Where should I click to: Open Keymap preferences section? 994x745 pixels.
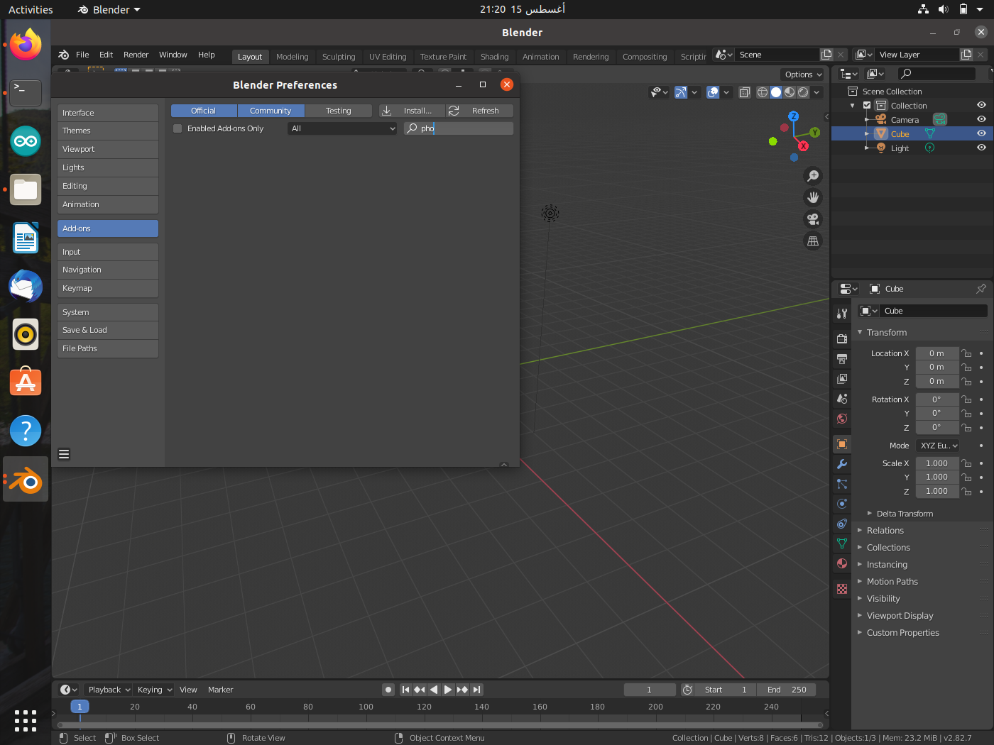107,288
